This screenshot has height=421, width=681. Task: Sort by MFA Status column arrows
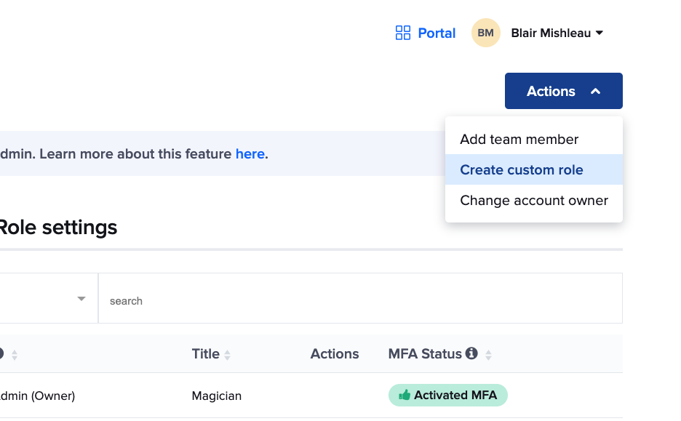[x=489, y=355]
